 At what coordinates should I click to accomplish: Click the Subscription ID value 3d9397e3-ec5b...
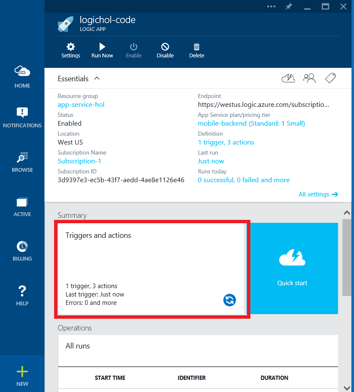(x=121, y=180)
